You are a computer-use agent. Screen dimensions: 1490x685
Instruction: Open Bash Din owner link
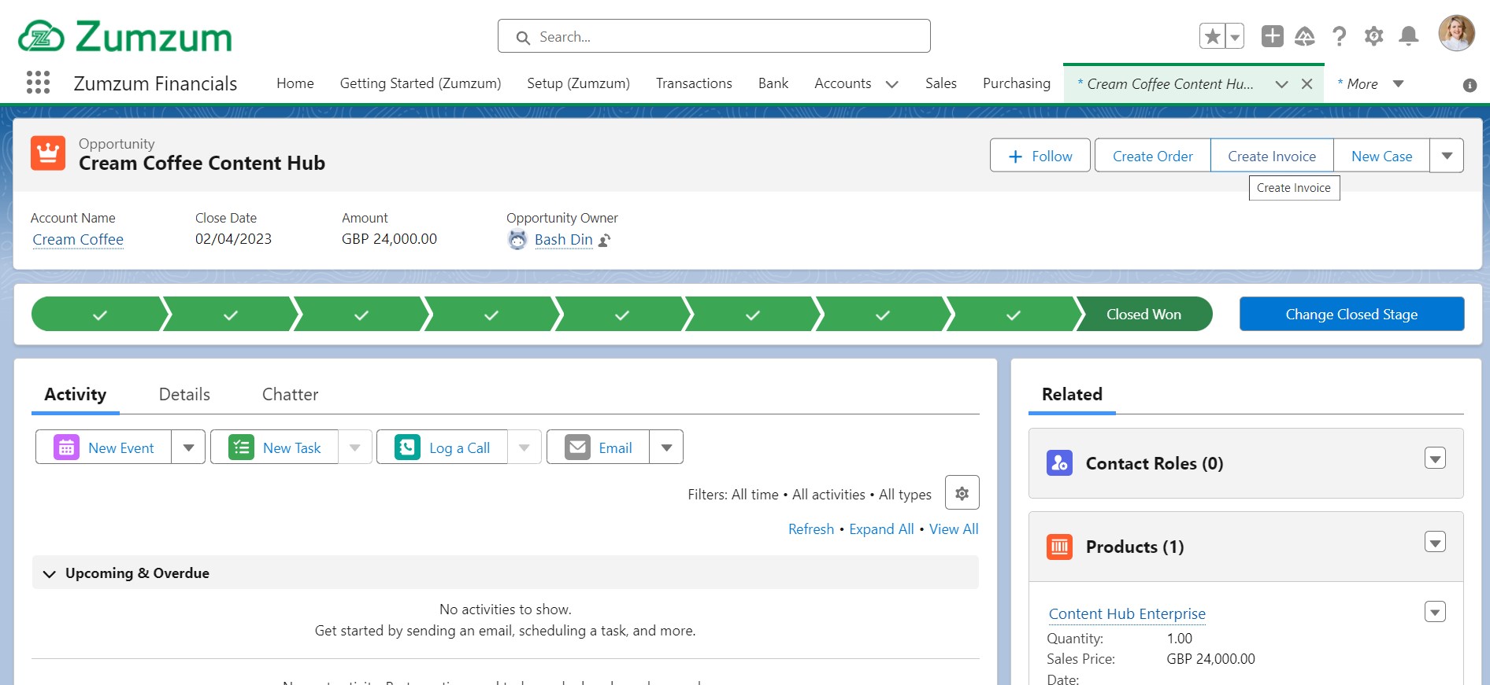(563, 239)
